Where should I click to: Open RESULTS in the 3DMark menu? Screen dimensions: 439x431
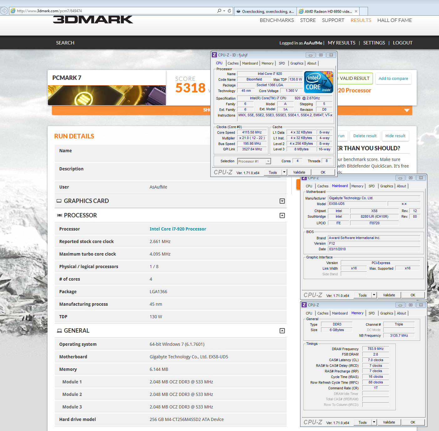pos(361,20)
